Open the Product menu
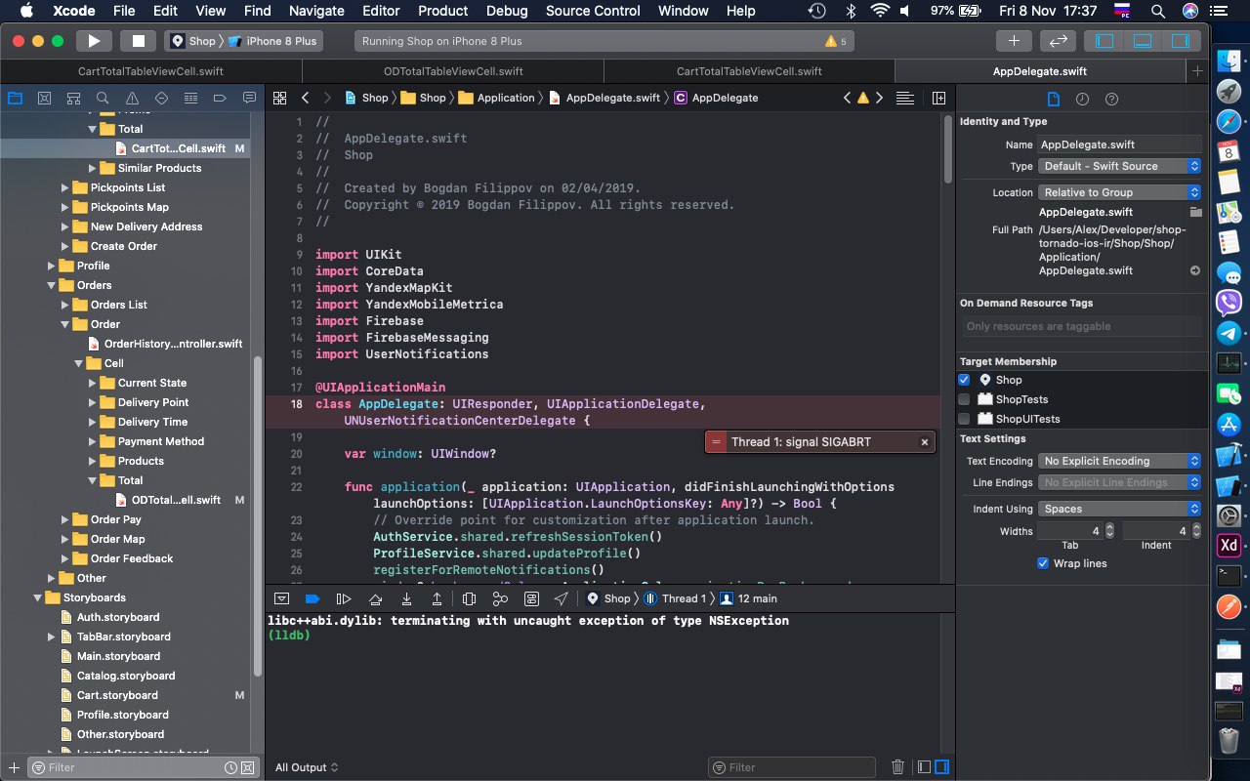Screen dimensions: 1250x781 point(442,11)
